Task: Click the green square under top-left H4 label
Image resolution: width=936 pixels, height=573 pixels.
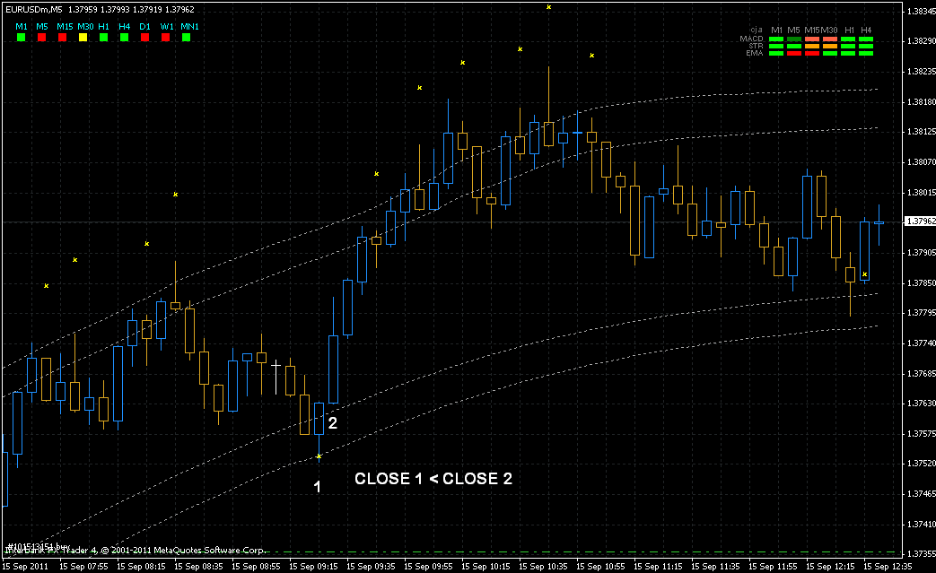Action: (124, 38)
